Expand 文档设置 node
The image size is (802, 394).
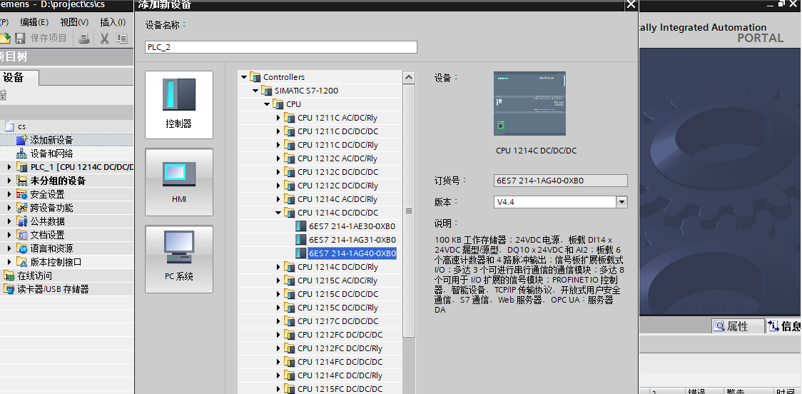9,235
